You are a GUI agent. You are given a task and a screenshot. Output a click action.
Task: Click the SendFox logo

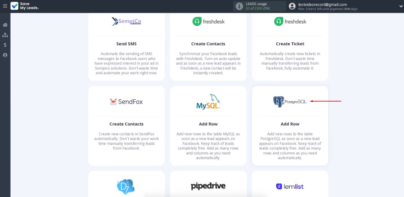(126, 102)
